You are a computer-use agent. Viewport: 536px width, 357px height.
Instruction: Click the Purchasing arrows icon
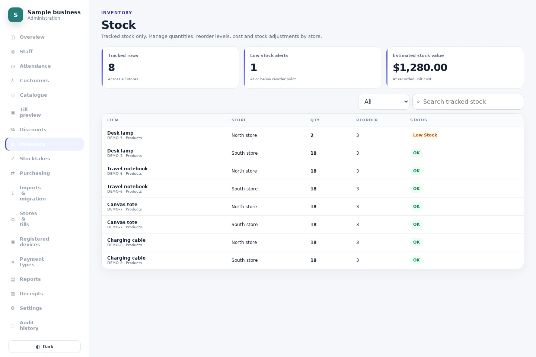13,173
